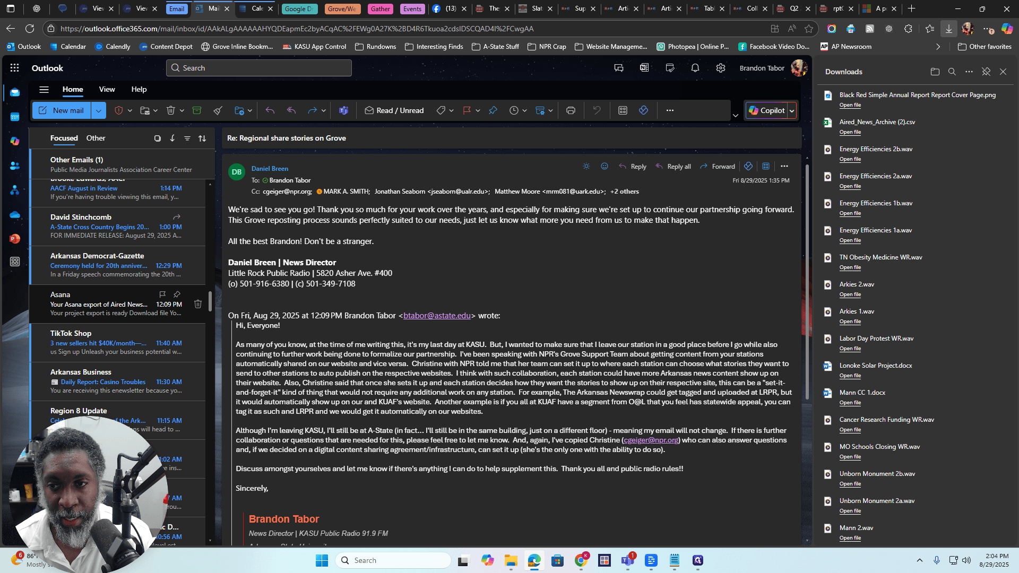Toggle the flag on selected email
Screen dimensions: 1019x573
(x=467, y=110)
